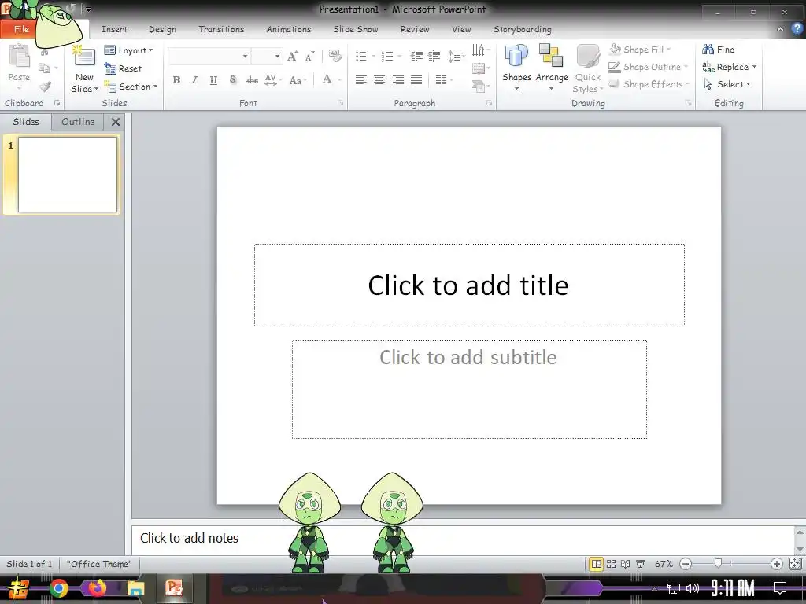Open the font name combo box
Image resolution: width=806 pixels, height=604 pixels.
pos(209,56)
